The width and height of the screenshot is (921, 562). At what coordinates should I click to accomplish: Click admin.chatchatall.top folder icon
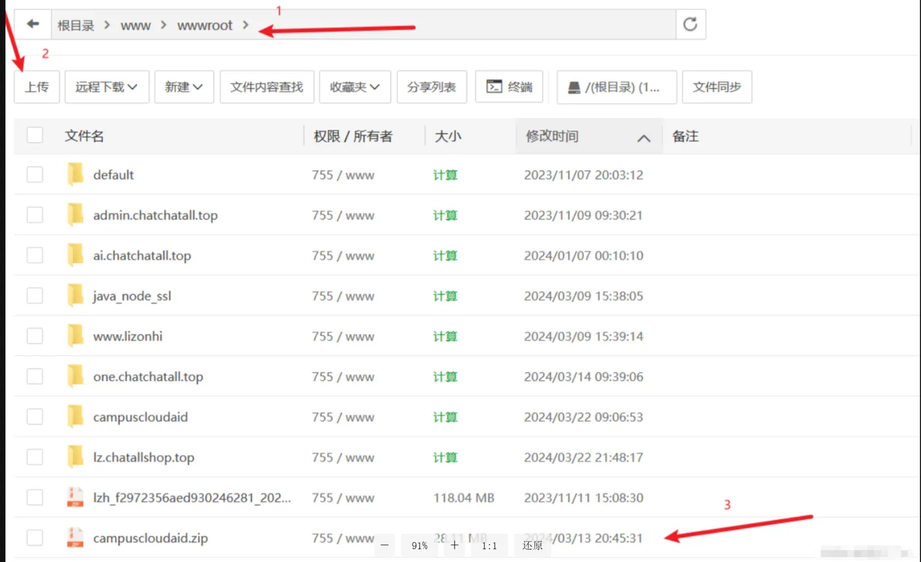click(76, 215)
